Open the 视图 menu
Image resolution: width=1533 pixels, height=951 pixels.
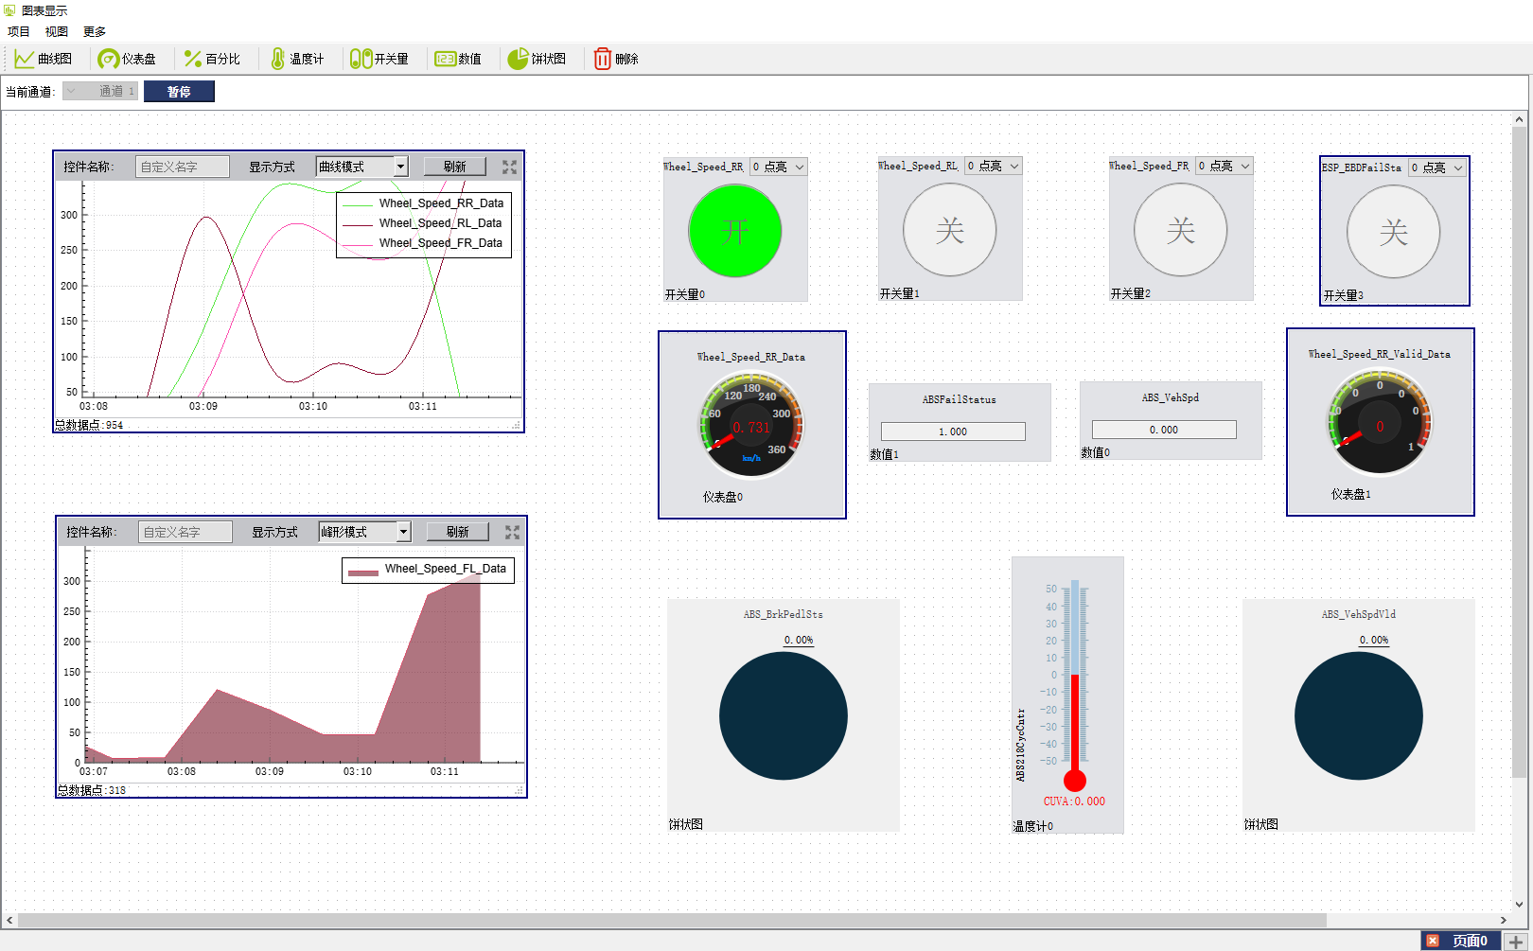(x=57, y=31)
